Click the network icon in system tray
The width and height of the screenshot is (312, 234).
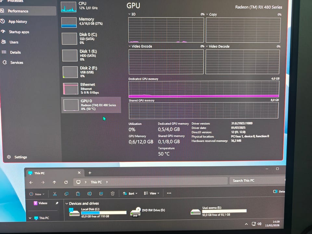pos(253,224)
